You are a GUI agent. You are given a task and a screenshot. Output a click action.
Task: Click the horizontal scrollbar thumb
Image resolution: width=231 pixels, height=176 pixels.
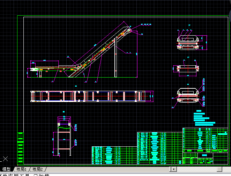(x=219, y=169)
